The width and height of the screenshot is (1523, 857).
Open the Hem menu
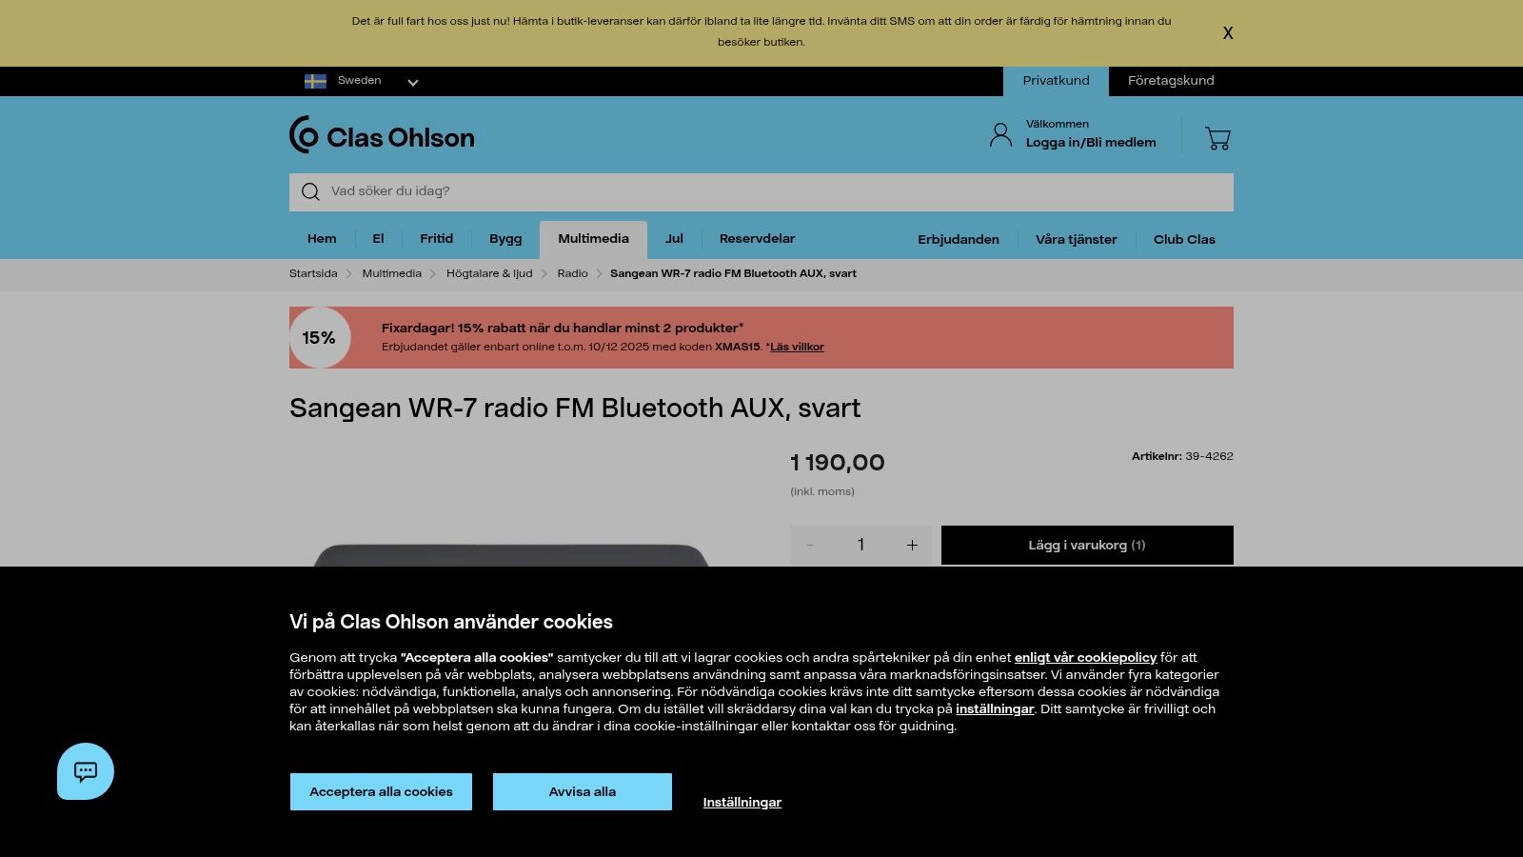322,239
